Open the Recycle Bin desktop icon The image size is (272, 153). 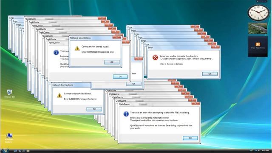pos(9,93)
